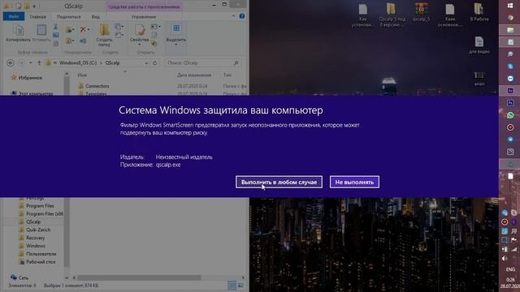Viewport: 520px width, 292px height.
Task: Open the recent locations dropdown arrow
Action: (31, 62)
